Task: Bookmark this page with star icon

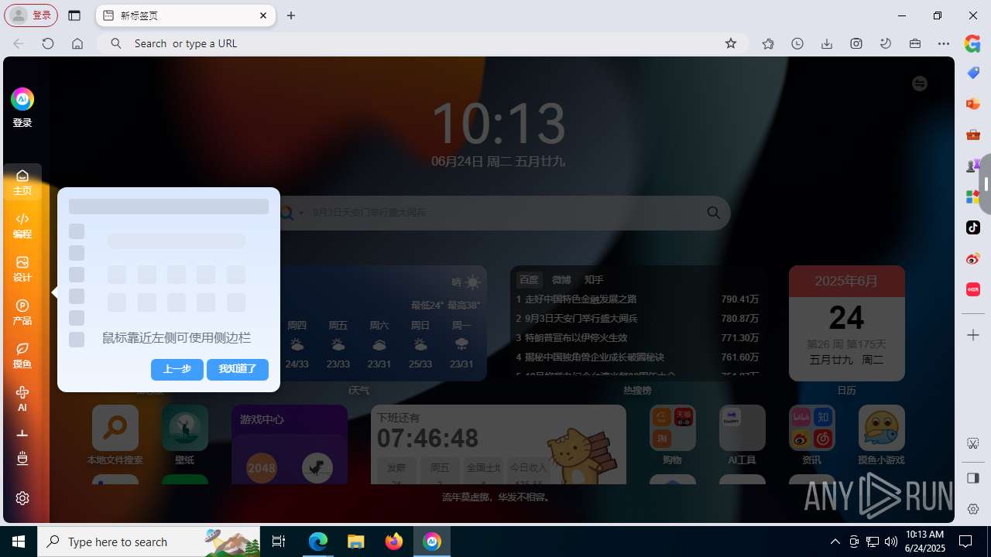Action: [731, 43]
